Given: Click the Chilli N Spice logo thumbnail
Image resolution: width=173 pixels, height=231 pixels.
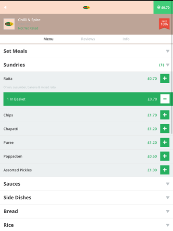Looking at the screenshot, I should click(9, 24).
